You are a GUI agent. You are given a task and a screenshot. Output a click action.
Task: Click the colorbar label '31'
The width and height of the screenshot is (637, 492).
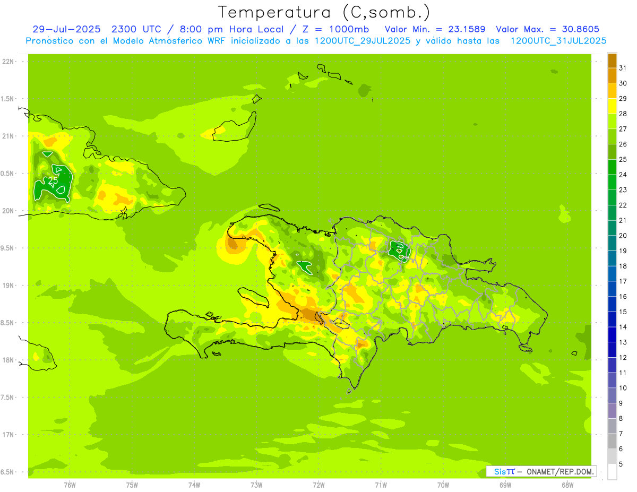pos(623,68)
